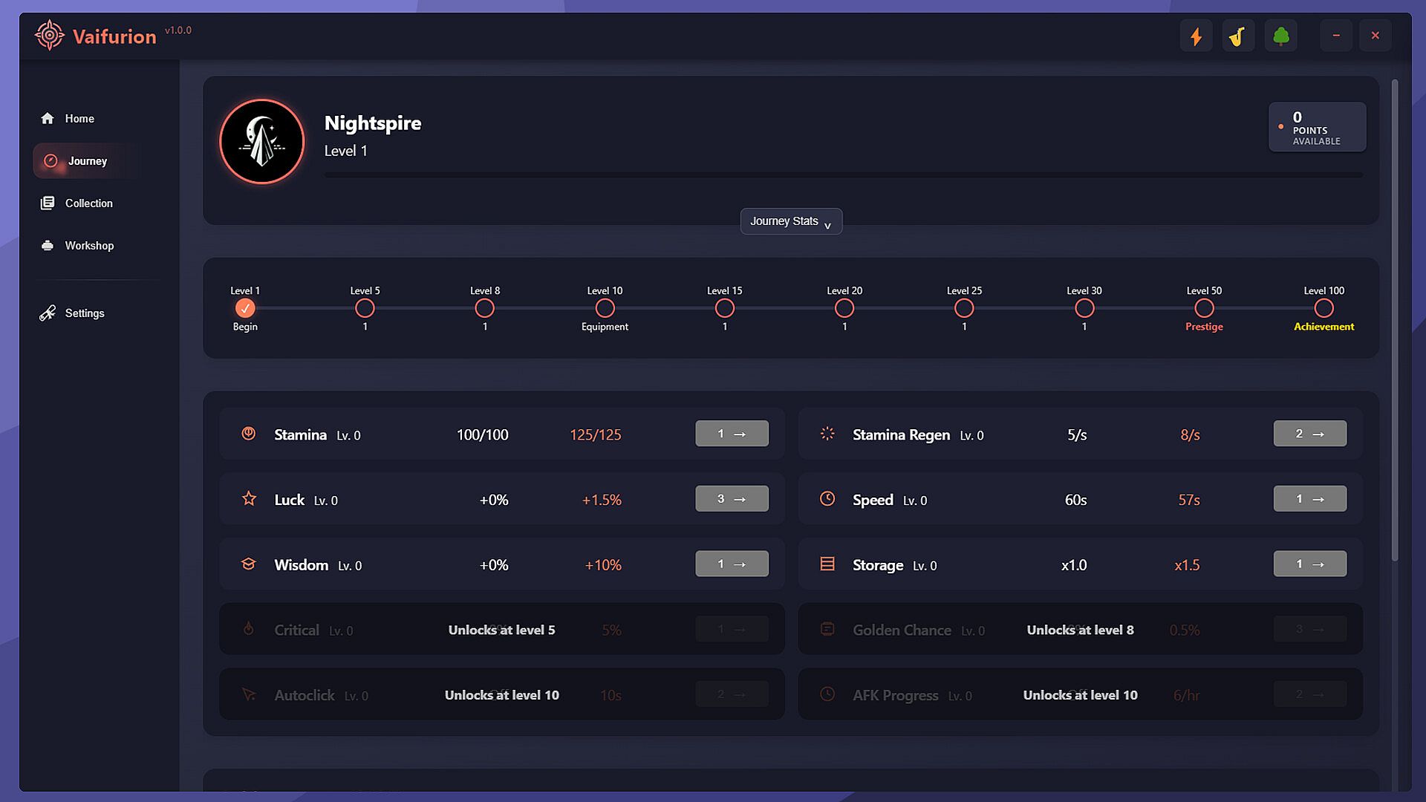Select the Level 50 Prestige milestone circle

(x=1204, y=308)
